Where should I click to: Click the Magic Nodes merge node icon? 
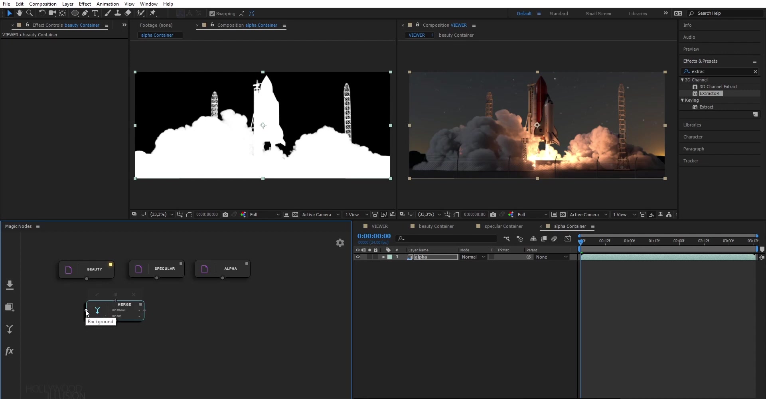(10, 329)
